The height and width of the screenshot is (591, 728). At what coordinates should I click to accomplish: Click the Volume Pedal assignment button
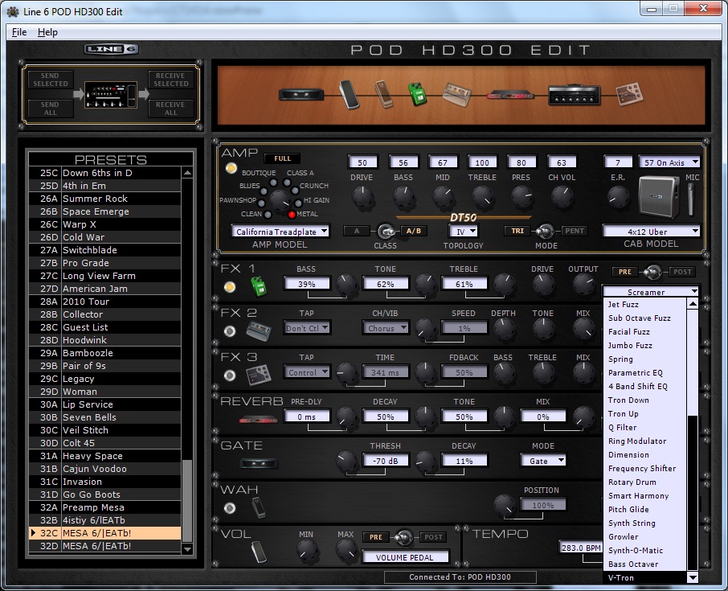click(405, 557)
